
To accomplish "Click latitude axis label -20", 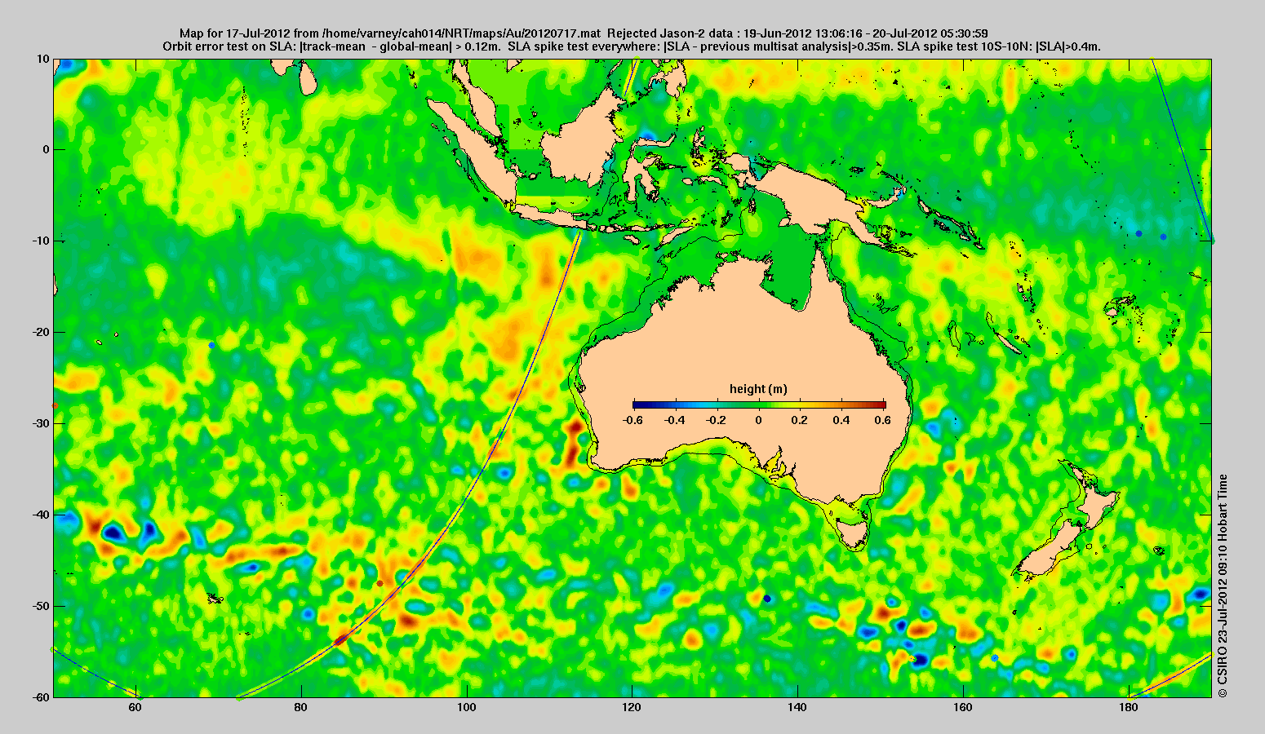I will click(40, 333).
